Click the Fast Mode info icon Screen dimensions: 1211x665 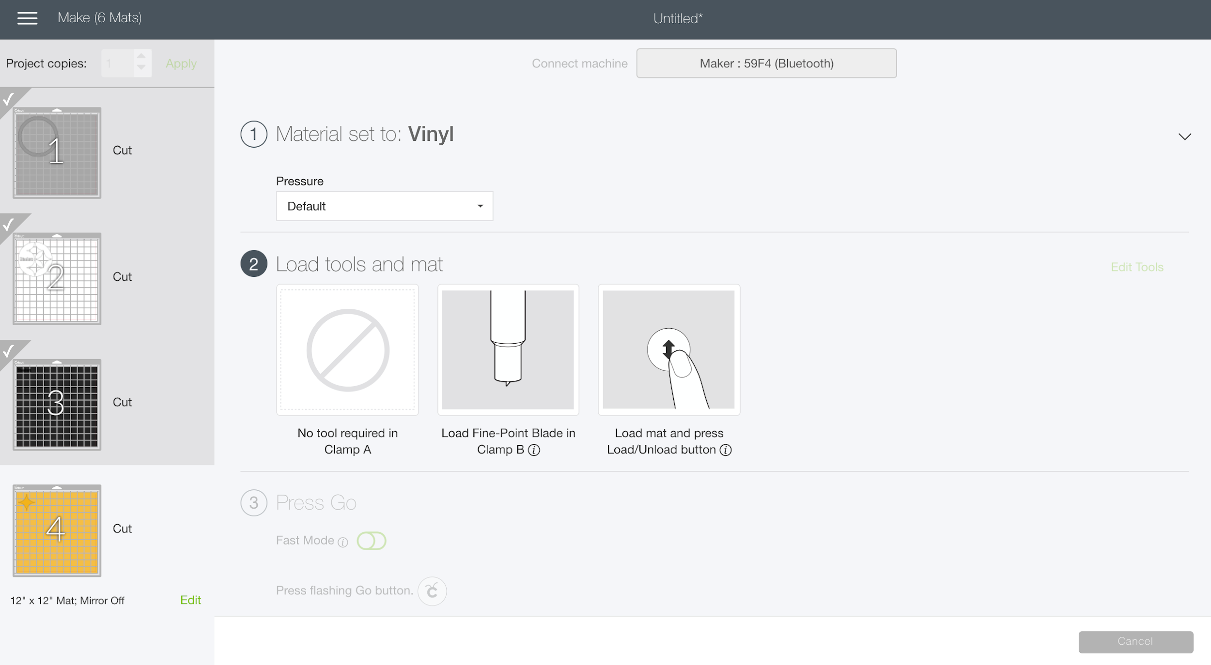click(x=343, y=542)
